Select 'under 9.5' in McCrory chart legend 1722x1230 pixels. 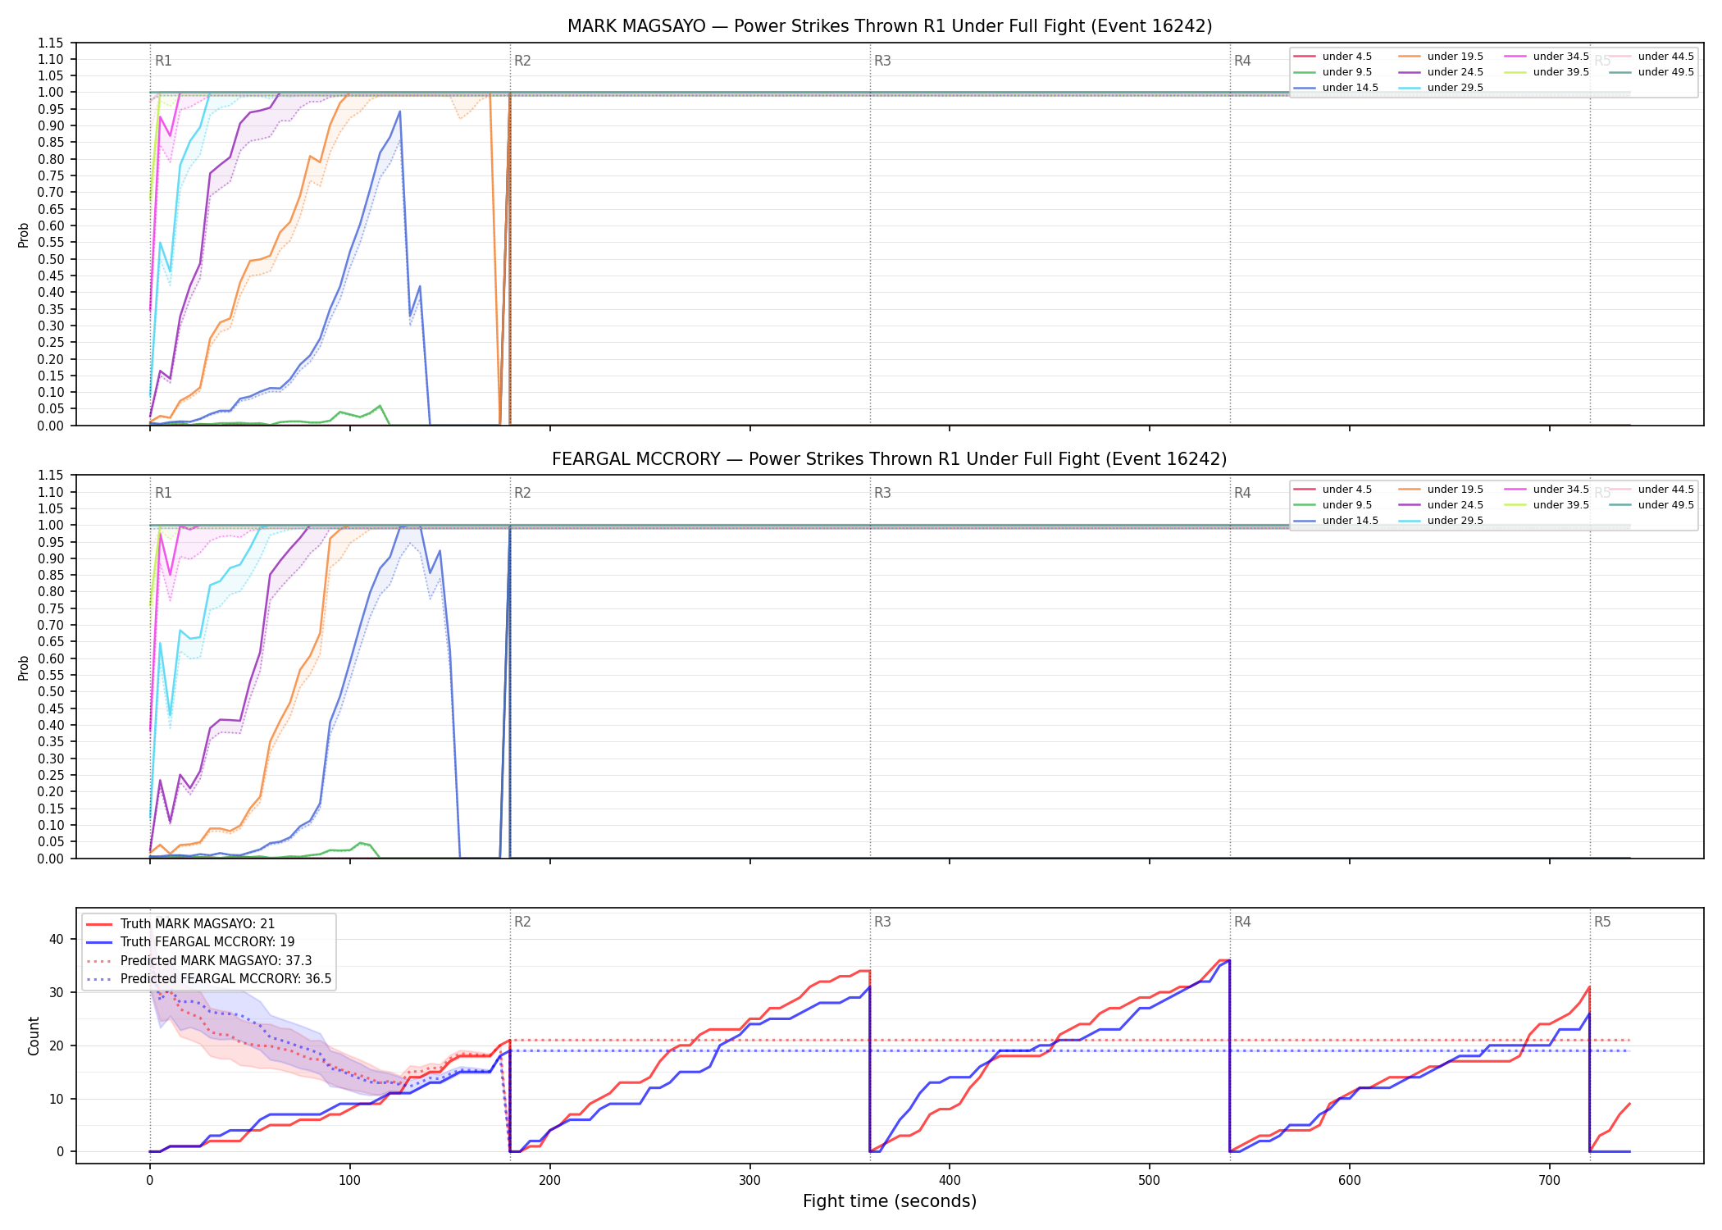click(x=1332, y=505)
